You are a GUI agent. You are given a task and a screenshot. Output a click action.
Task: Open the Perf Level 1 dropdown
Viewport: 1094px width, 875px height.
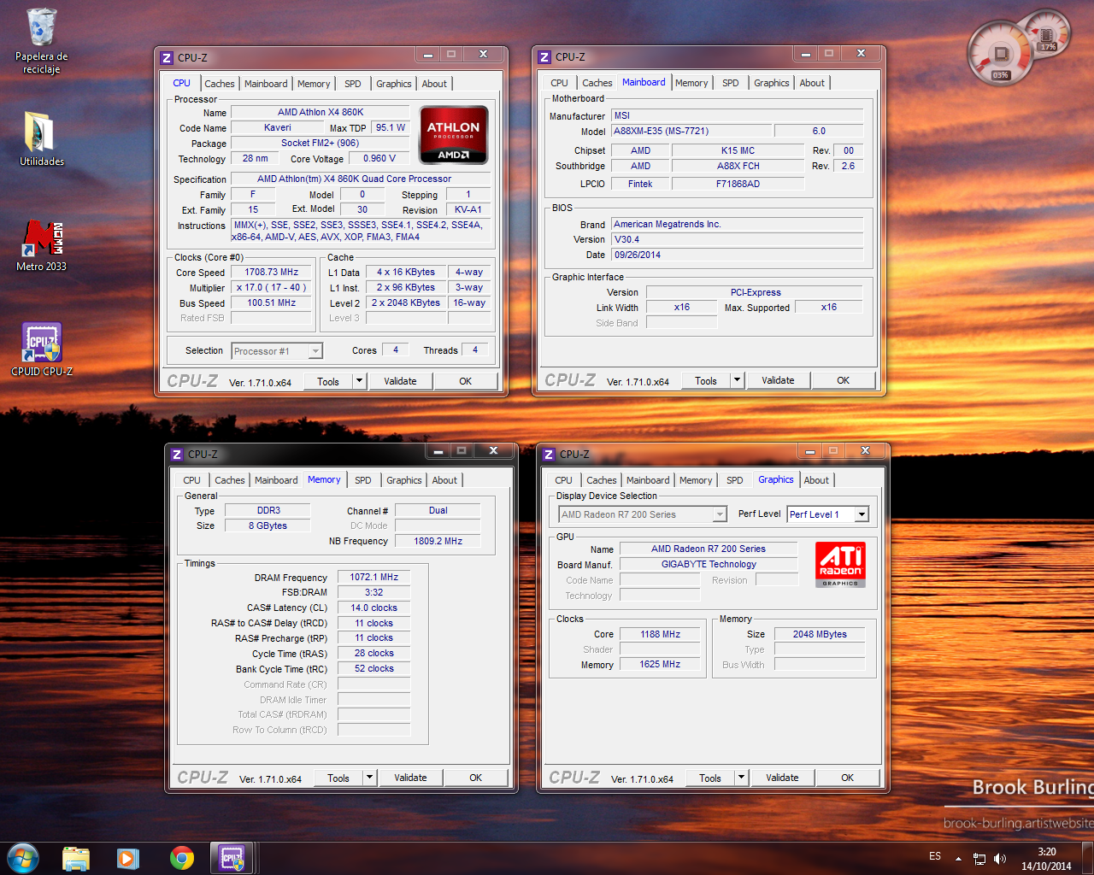pos(828,514)
